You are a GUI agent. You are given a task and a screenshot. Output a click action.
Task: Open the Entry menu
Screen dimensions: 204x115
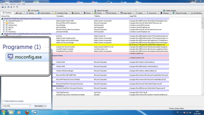click(x=7, y=4)
